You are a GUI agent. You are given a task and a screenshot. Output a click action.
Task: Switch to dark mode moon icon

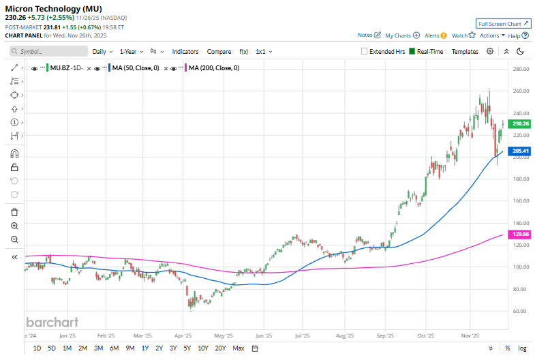tap(520, 51)
